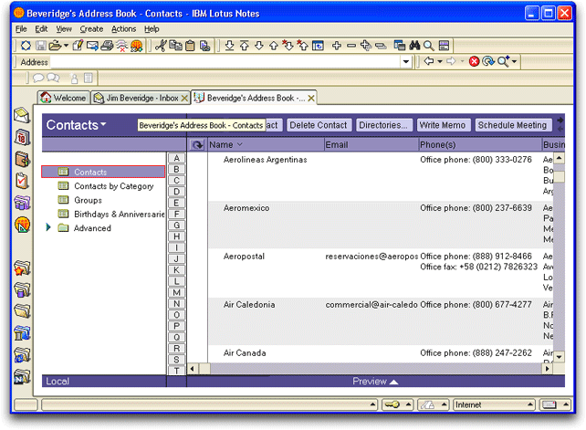Open the search icon dropdown arrow
Viewport: 586px width, 430px height.
click(515, 61)
